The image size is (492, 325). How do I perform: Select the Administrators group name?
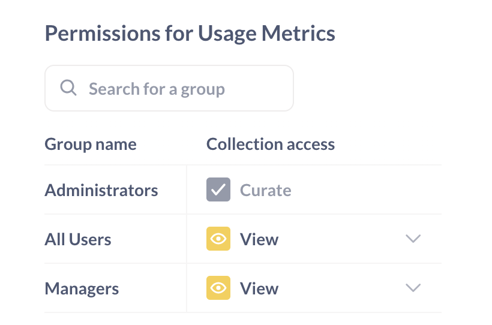click(101, 190)
